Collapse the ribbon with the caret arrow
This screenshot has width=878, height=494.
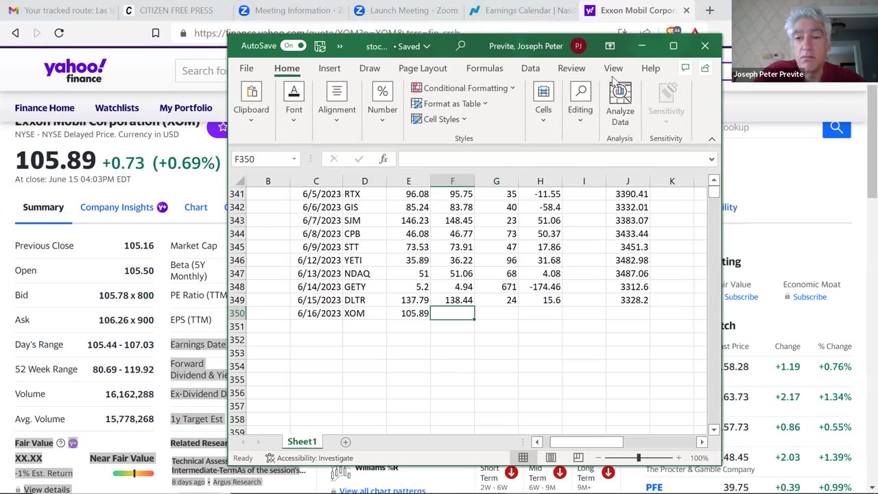[712, 139]
